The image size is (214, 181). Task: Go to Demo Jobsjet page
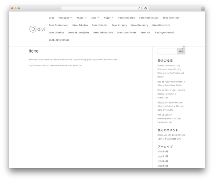click(x=100, y=25)
